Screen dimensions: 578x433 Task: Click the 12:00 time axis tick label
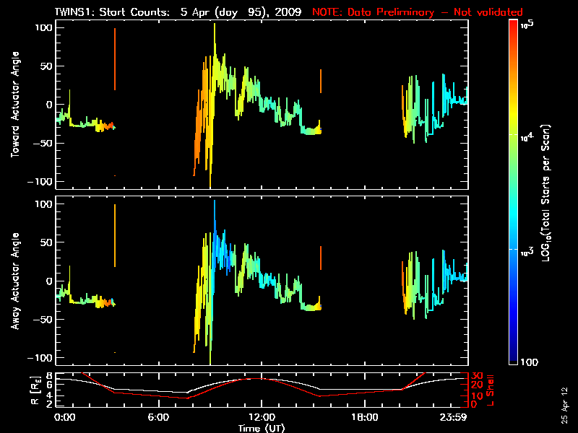[x=262, y=417]
